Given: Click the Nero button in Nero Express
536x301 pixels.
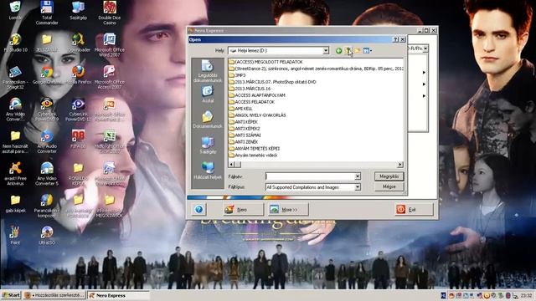Looking at the screenshot, I should (244, 209).
